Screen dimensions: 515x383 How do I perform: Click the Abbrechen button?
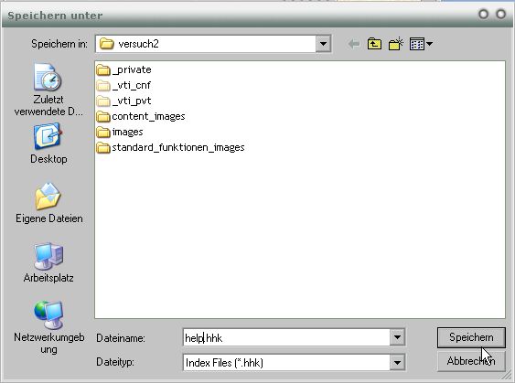pos(471,361)
